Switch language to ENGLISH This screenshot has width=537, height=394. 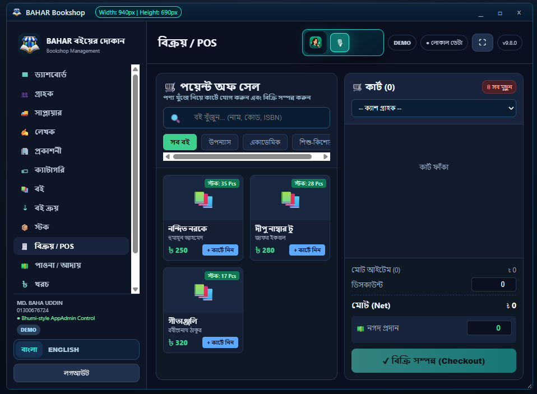pyautogui.click(x=63, y=350)
